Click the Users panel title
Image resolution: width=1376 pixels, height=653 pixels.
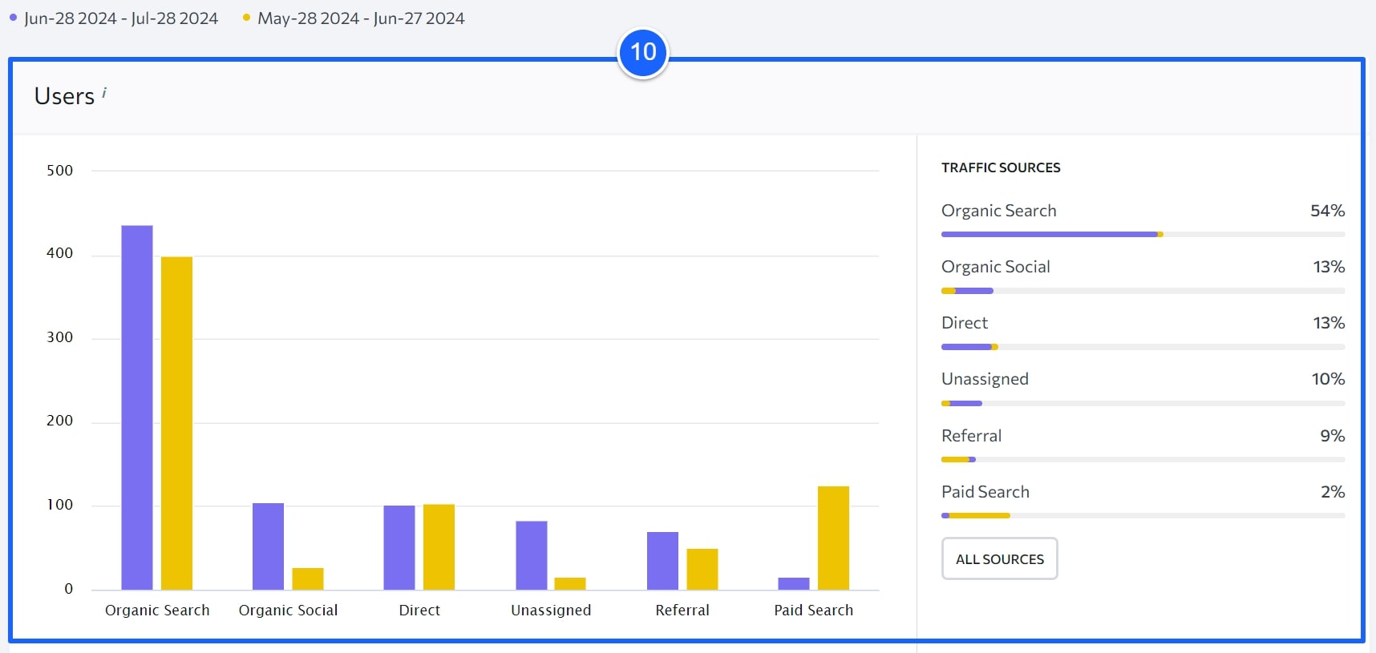tap(64, 96)
